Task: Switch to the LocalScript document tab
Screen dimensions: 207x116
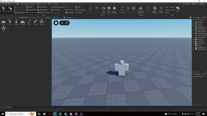Action: click(68, 17)
